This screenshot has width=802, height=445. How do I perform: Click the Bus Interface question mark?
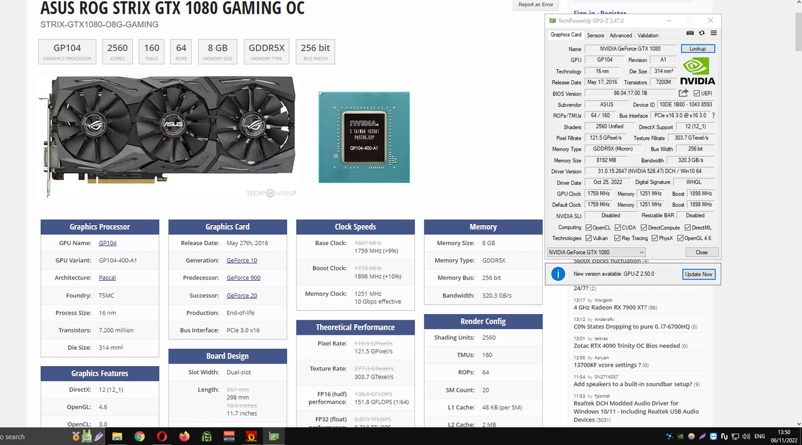click(713, 115)
